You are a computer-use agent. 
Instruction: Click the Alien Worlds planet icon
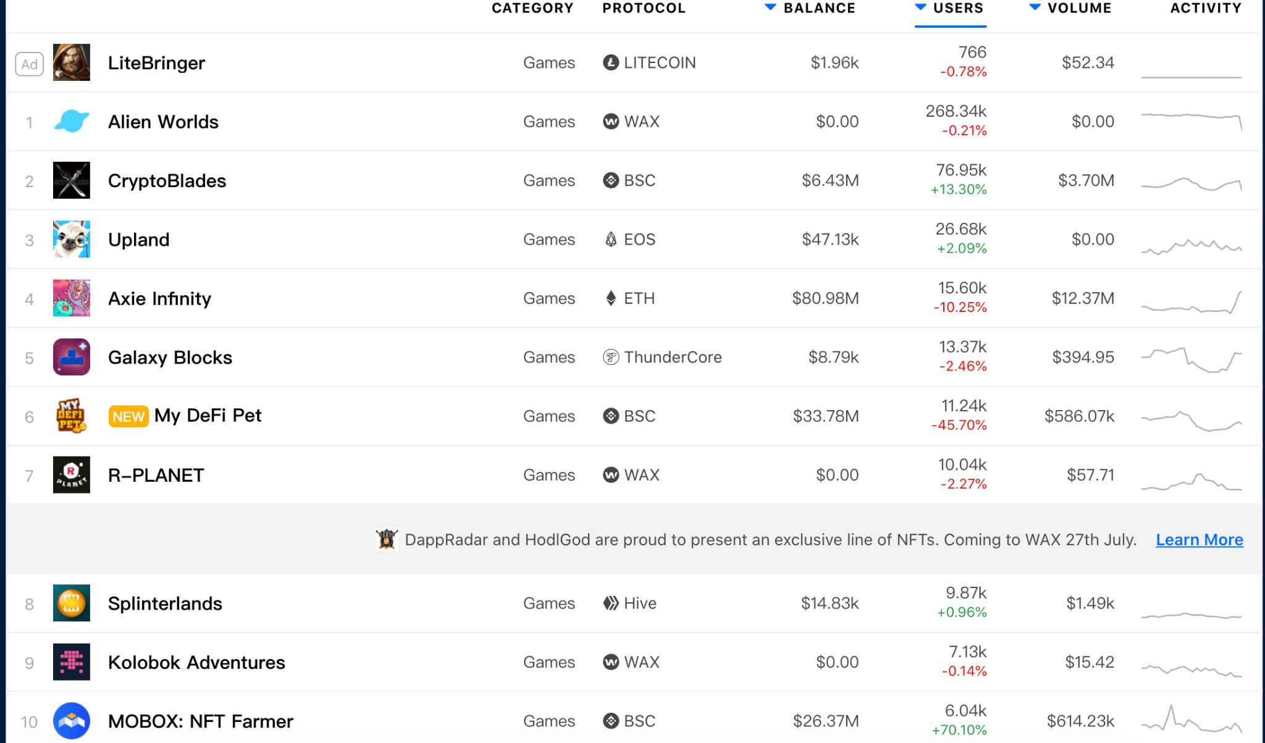[72, 122]
